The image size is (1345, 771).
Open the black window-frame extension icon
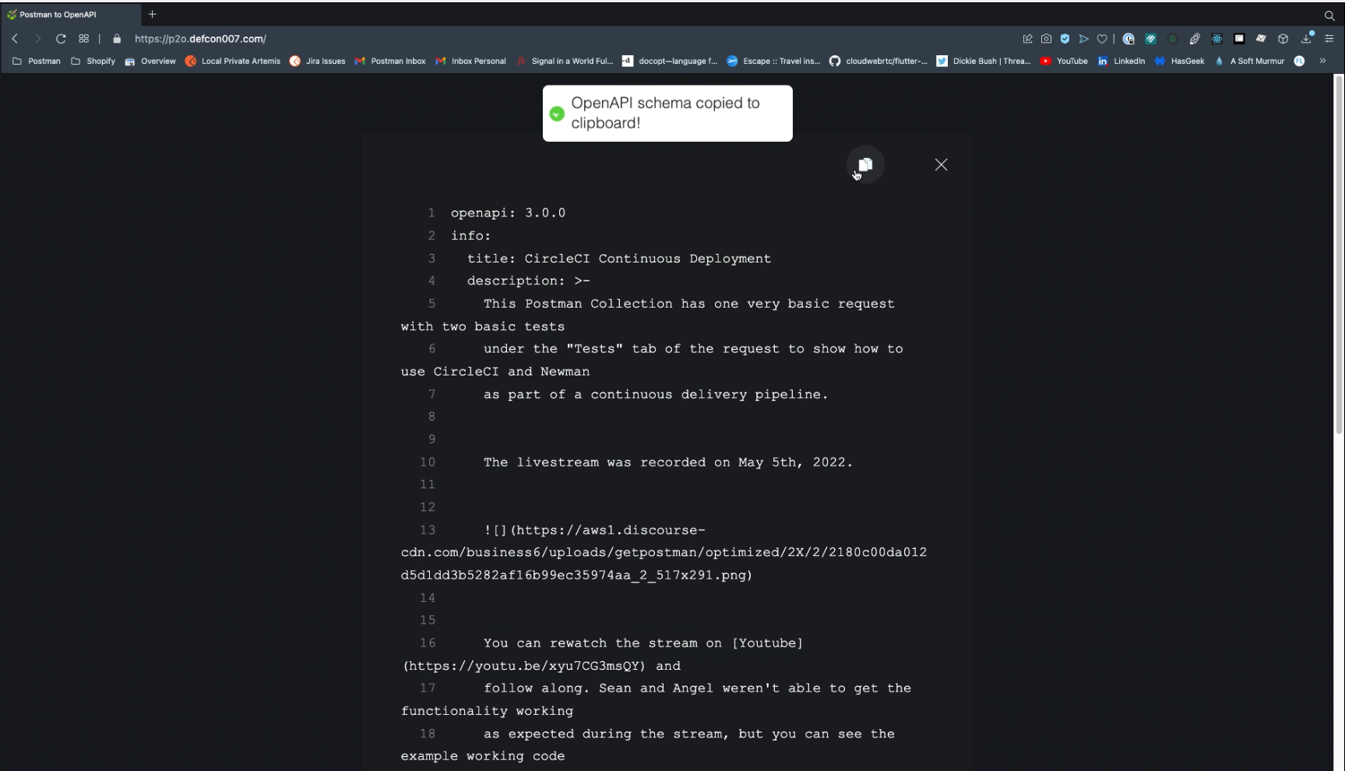pyautogui.click(x=1239, y=38)
